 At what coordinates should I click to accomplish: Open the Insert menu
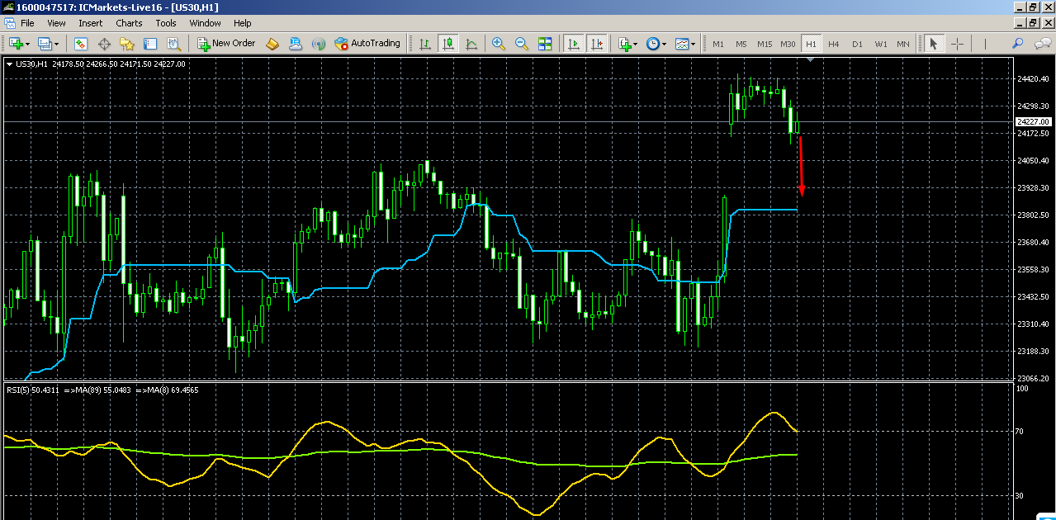pos(91,23)
